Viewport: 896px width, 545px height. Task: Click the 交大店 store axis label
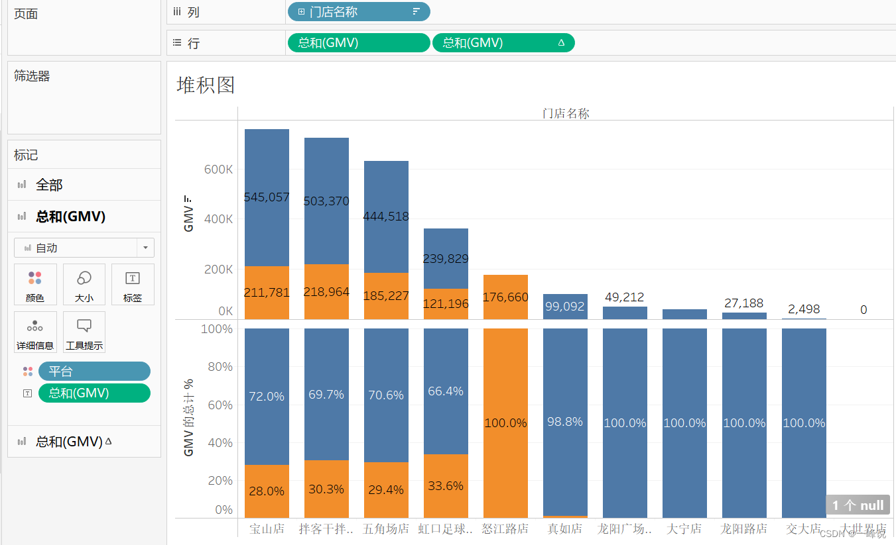(x=804, y=528)
